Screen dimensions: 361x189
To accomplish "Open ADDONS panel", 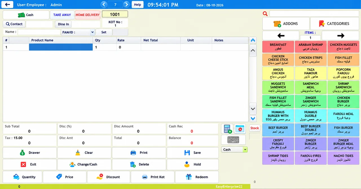I will coord(286,24).
